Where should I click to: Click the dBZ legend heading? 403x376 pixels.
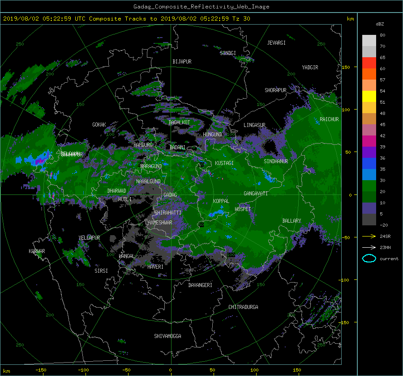[x=380, y=24]
